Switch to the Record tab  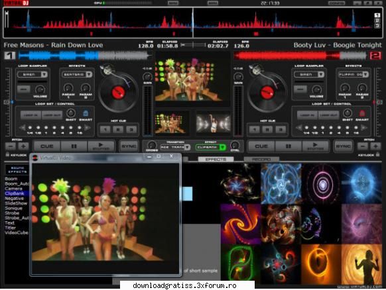pos(261,160)
